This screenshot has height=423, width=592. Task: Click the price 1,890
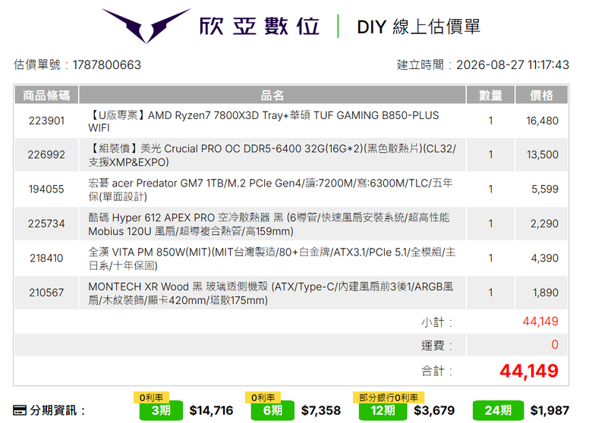point(546,293)
